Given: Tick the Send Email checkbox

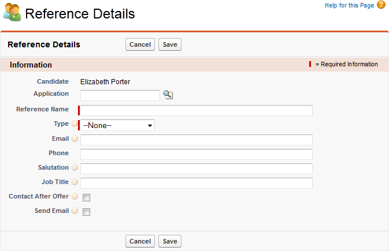Looking at the screenshot, I should point(87,212).
